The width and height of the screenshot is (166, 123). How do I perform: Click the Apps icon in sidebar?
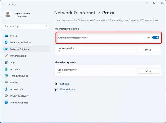pyautogui.click(x=6, y=62)
